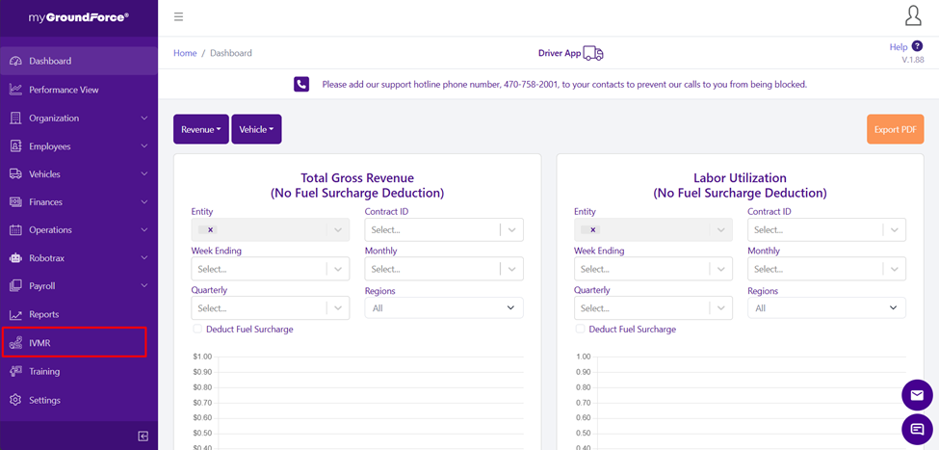Viewport: 939px width, 450px height.
Task: Click the Training icon in sidebar
Action: 15,372
